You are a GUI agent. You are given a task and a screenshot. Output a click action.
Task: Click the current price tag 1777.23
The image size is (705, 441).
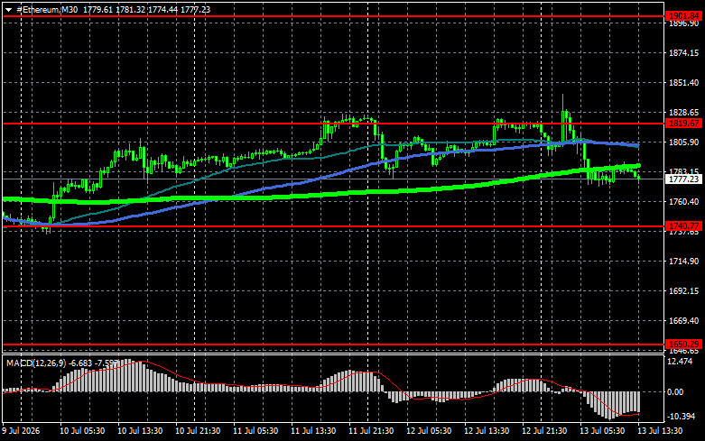[683, 179]
